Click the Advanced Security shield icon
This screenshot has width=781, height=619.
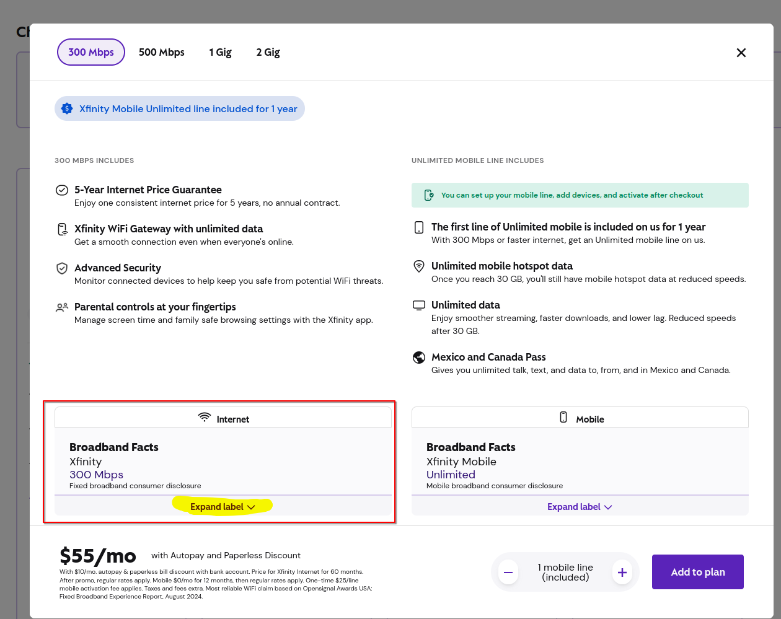point(62,268)
